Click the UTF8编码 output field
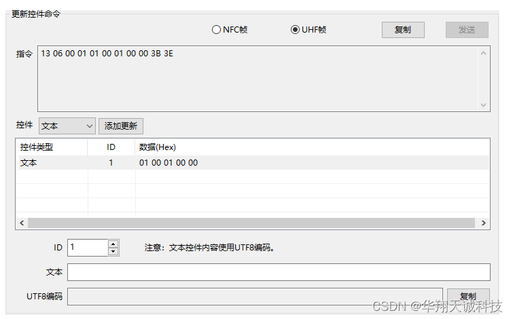The width and height of the screenshot is (513, 319). point(255,297)
